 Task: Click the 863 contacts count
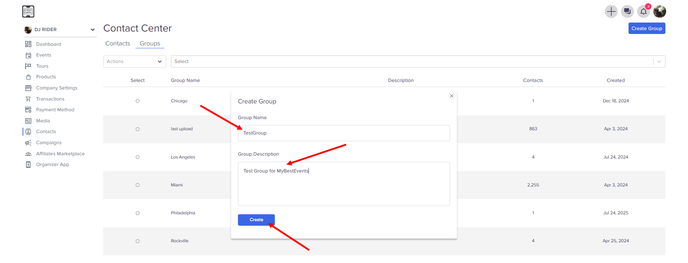533,129
